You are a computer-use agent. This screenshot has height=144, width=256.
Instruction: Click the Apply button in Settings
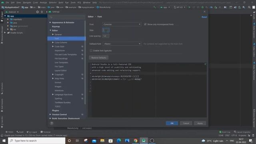click(x=200, y=123)
